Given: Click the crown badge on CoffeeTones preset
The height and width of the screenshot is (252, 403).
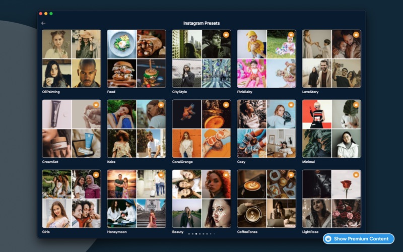Looking at the screenshot, I should [x=291, y=175].
